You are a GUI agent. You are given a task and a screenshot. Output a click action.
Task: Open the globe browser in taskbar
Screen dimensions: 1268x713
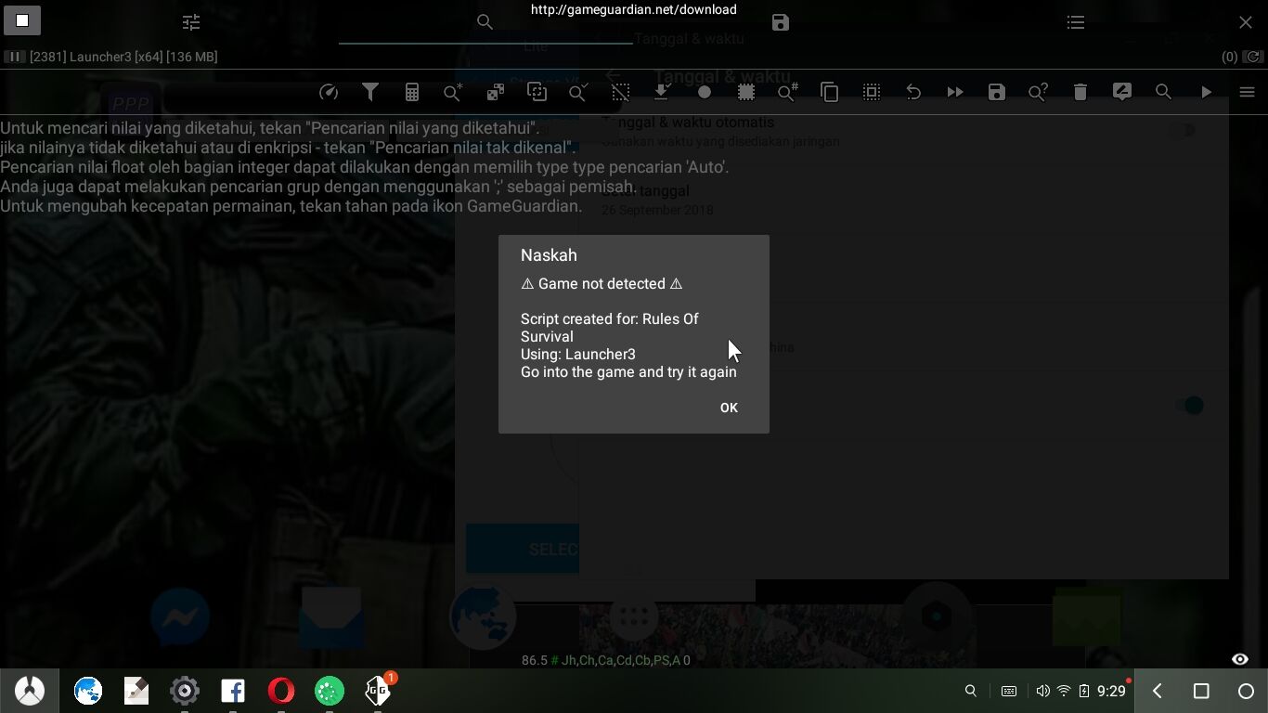tap(88, 691)
